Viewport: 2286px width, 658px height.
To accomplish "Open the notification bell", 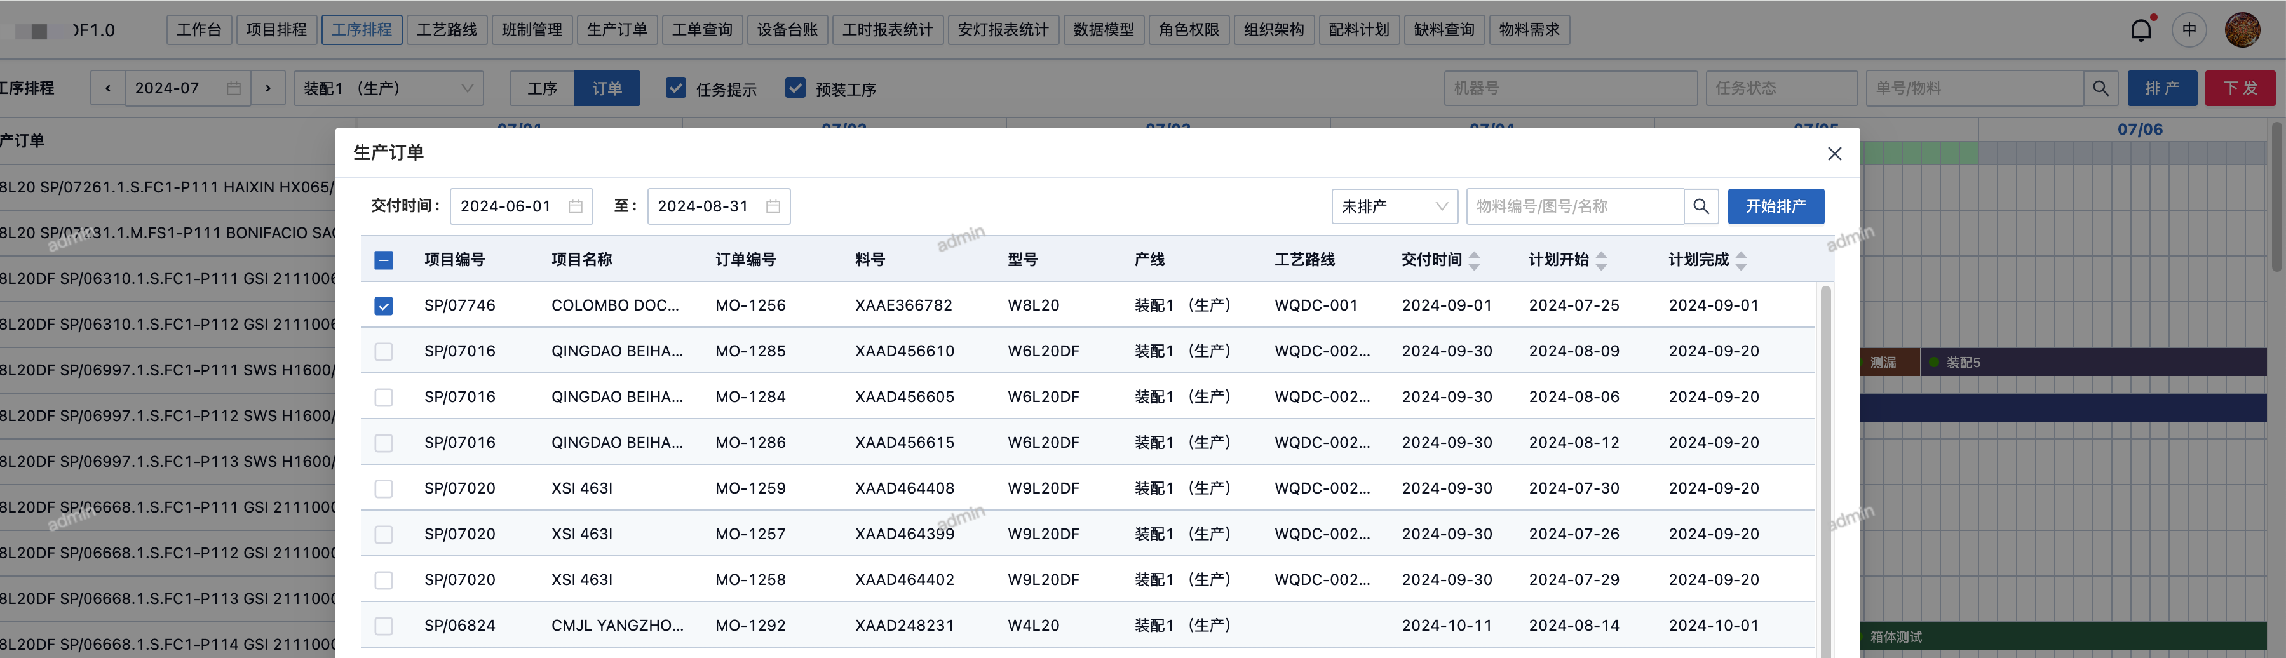I will pyautogui.click(x=2141, y=30).
